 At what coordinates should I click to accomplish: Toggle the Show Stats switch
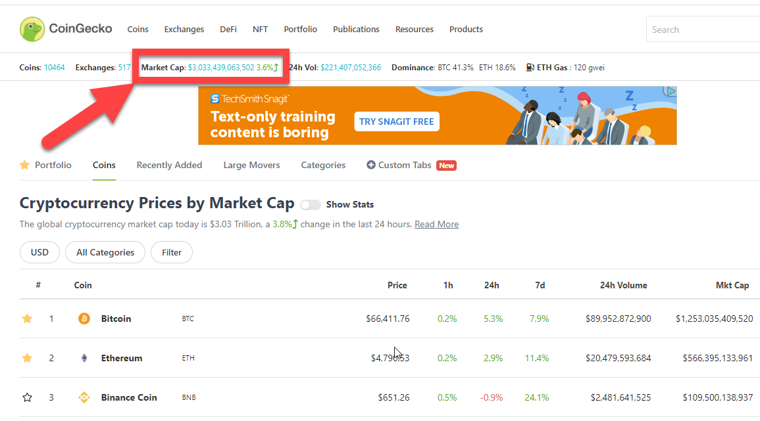[310, 205]
